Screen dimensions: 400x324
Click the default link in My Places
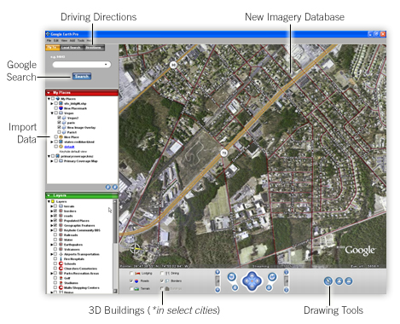click(x=69, y=147)
